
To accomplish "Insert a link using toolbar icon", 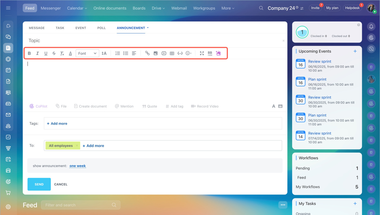I will (x=147, y=53).
